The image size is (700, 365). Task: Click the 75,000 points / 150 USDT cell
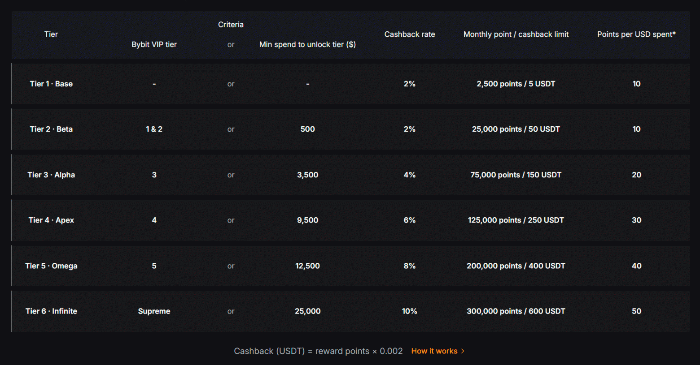point(516,175)
